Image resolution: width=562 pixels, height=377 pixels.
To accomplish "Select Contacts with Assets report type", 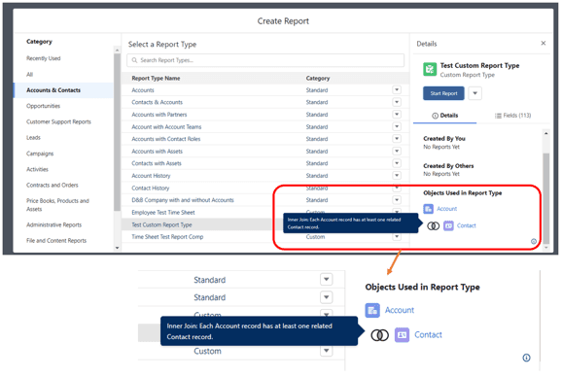I will 157,163.
